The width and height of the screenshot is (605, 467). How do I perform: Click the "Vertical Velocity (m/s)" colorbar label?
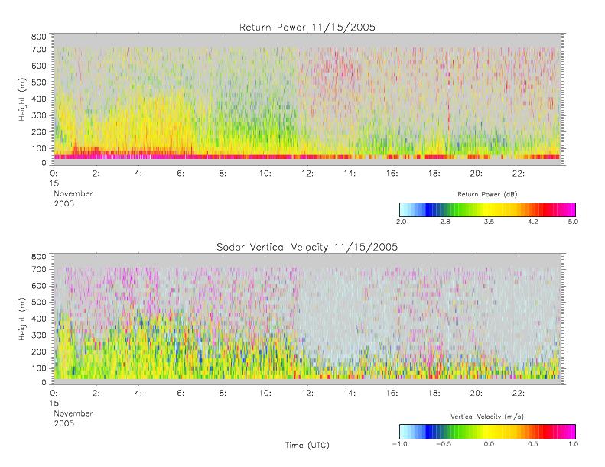click(x=487, y=417)
